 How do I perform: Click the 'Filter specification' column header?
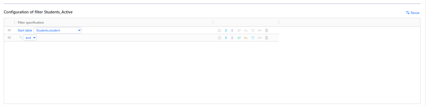[x=31, y=23]
